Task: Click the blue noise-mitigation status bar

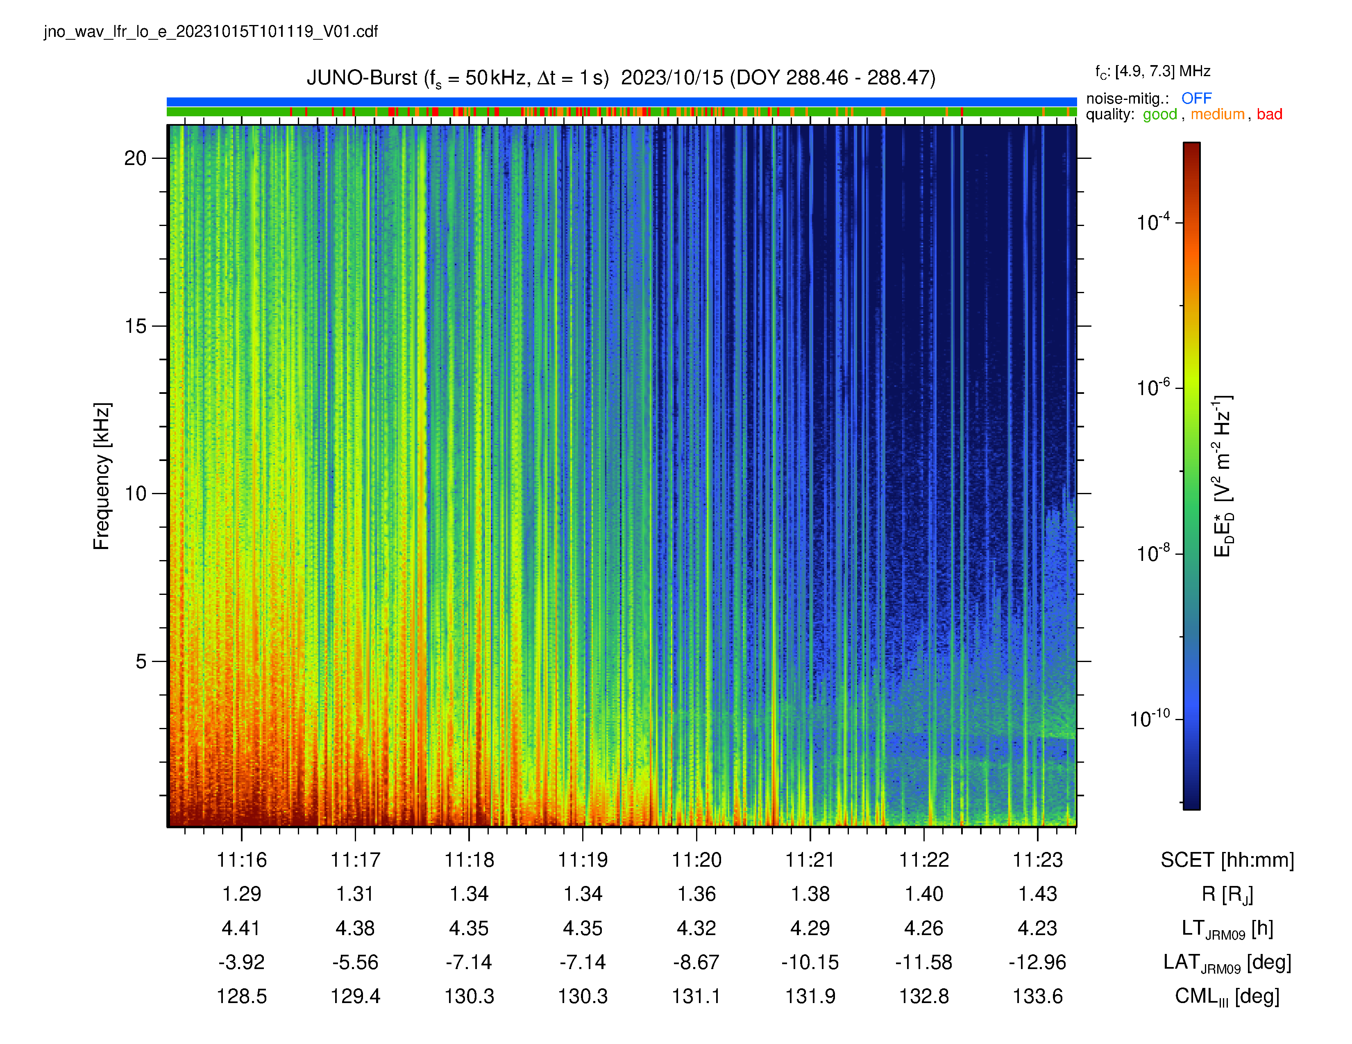Action: tap(622, 102)
